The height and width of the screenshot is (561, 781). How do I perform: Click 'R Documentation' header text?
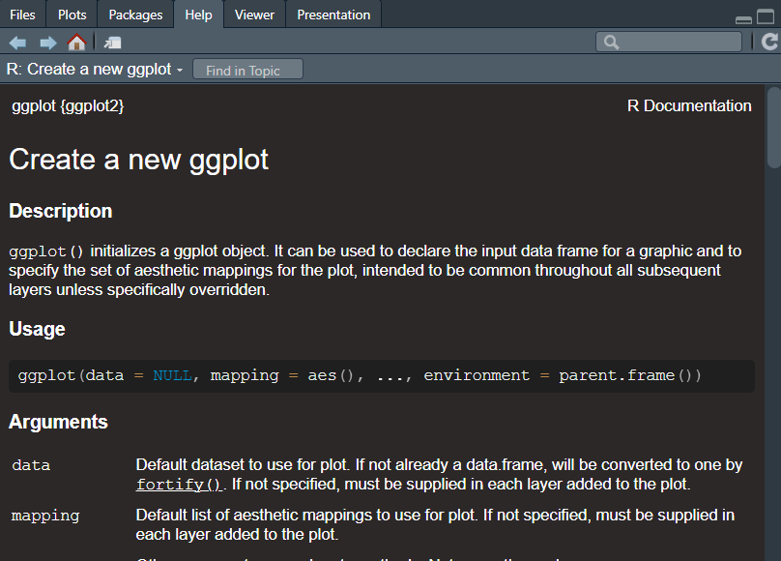click(x=689, y=105)
